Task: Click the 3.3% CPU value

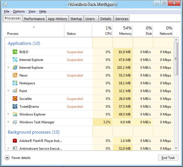Action: (107, 122)
